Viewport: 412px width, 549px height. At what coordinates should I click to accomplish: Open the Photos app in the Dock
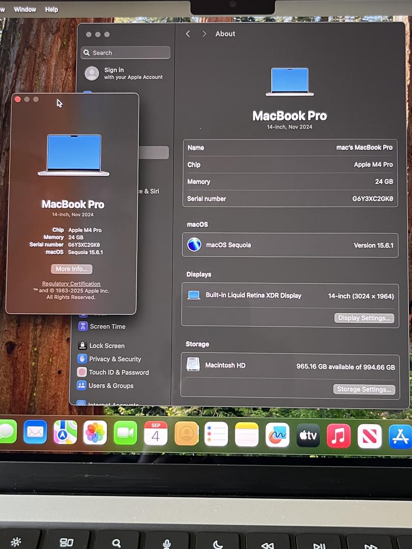(95, 433)
